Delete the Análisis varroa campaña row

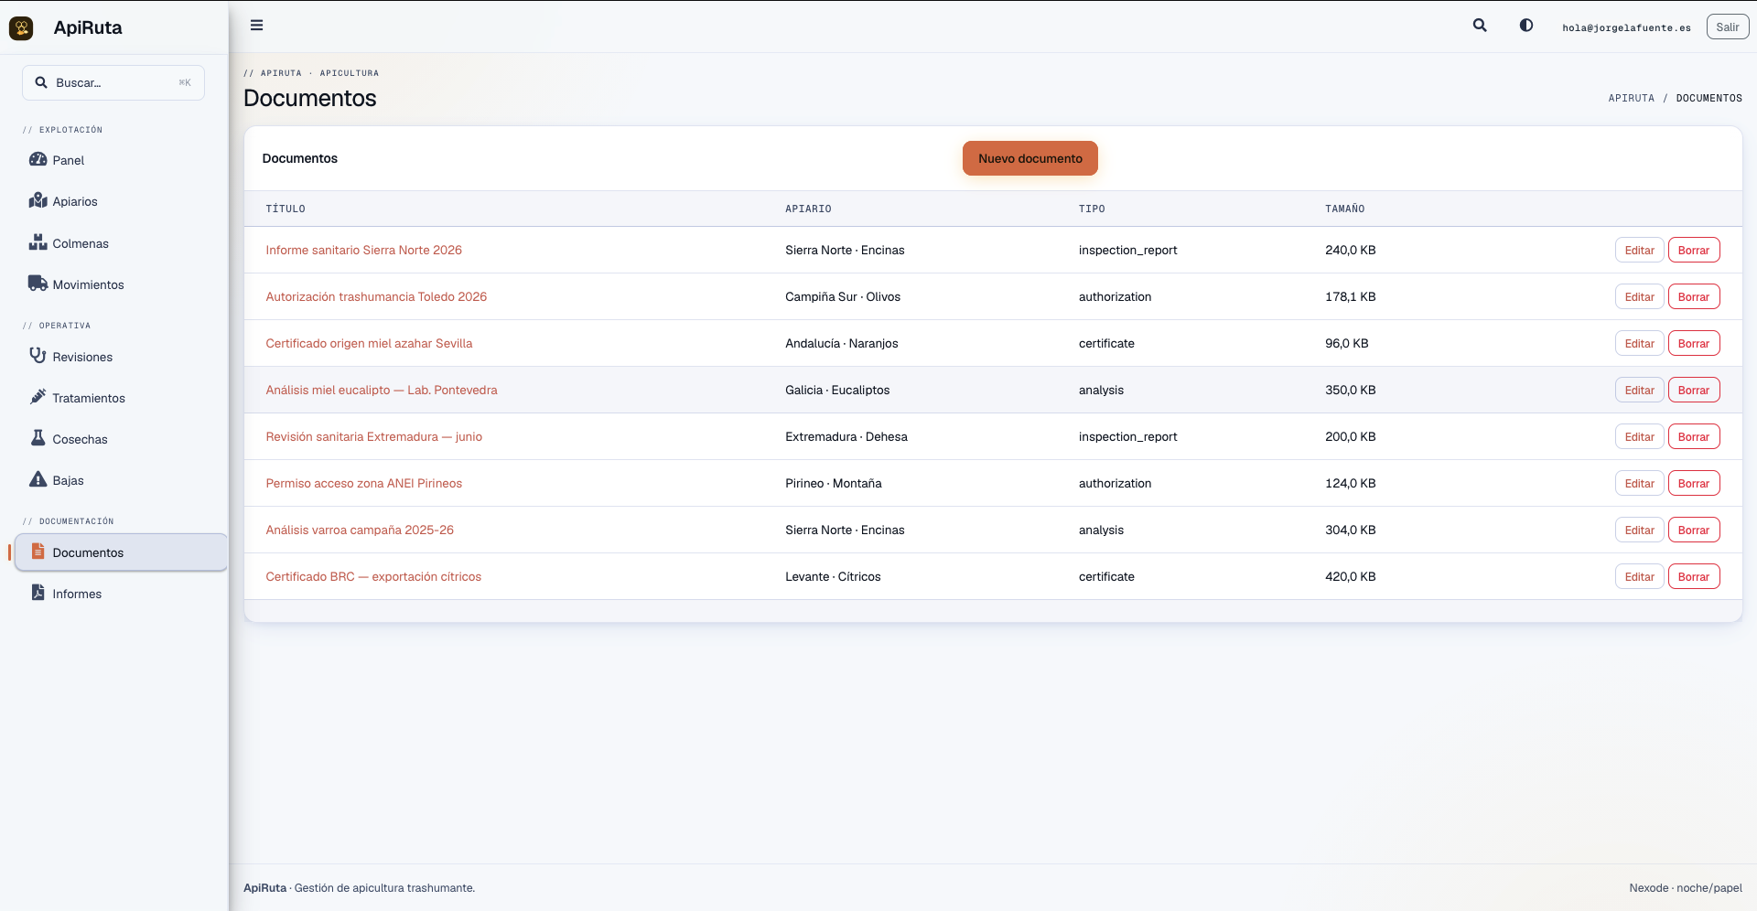[1694, 530]
